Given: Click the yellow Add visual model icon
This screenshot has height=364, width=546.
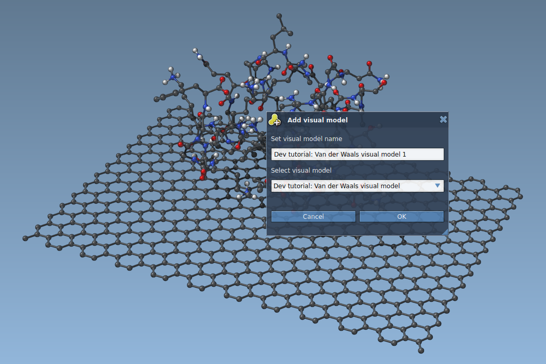Looking at the screenshot, I should point(275,120).
